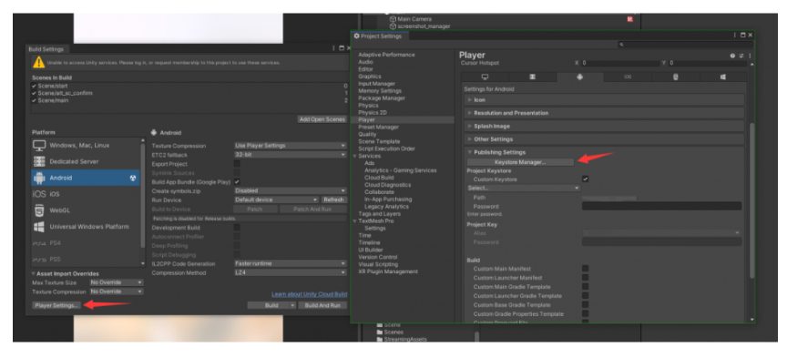This screenshot has width=787, height=358.
Task: Click the Player panel vertical scrollbar
Action: pos(751,200)
